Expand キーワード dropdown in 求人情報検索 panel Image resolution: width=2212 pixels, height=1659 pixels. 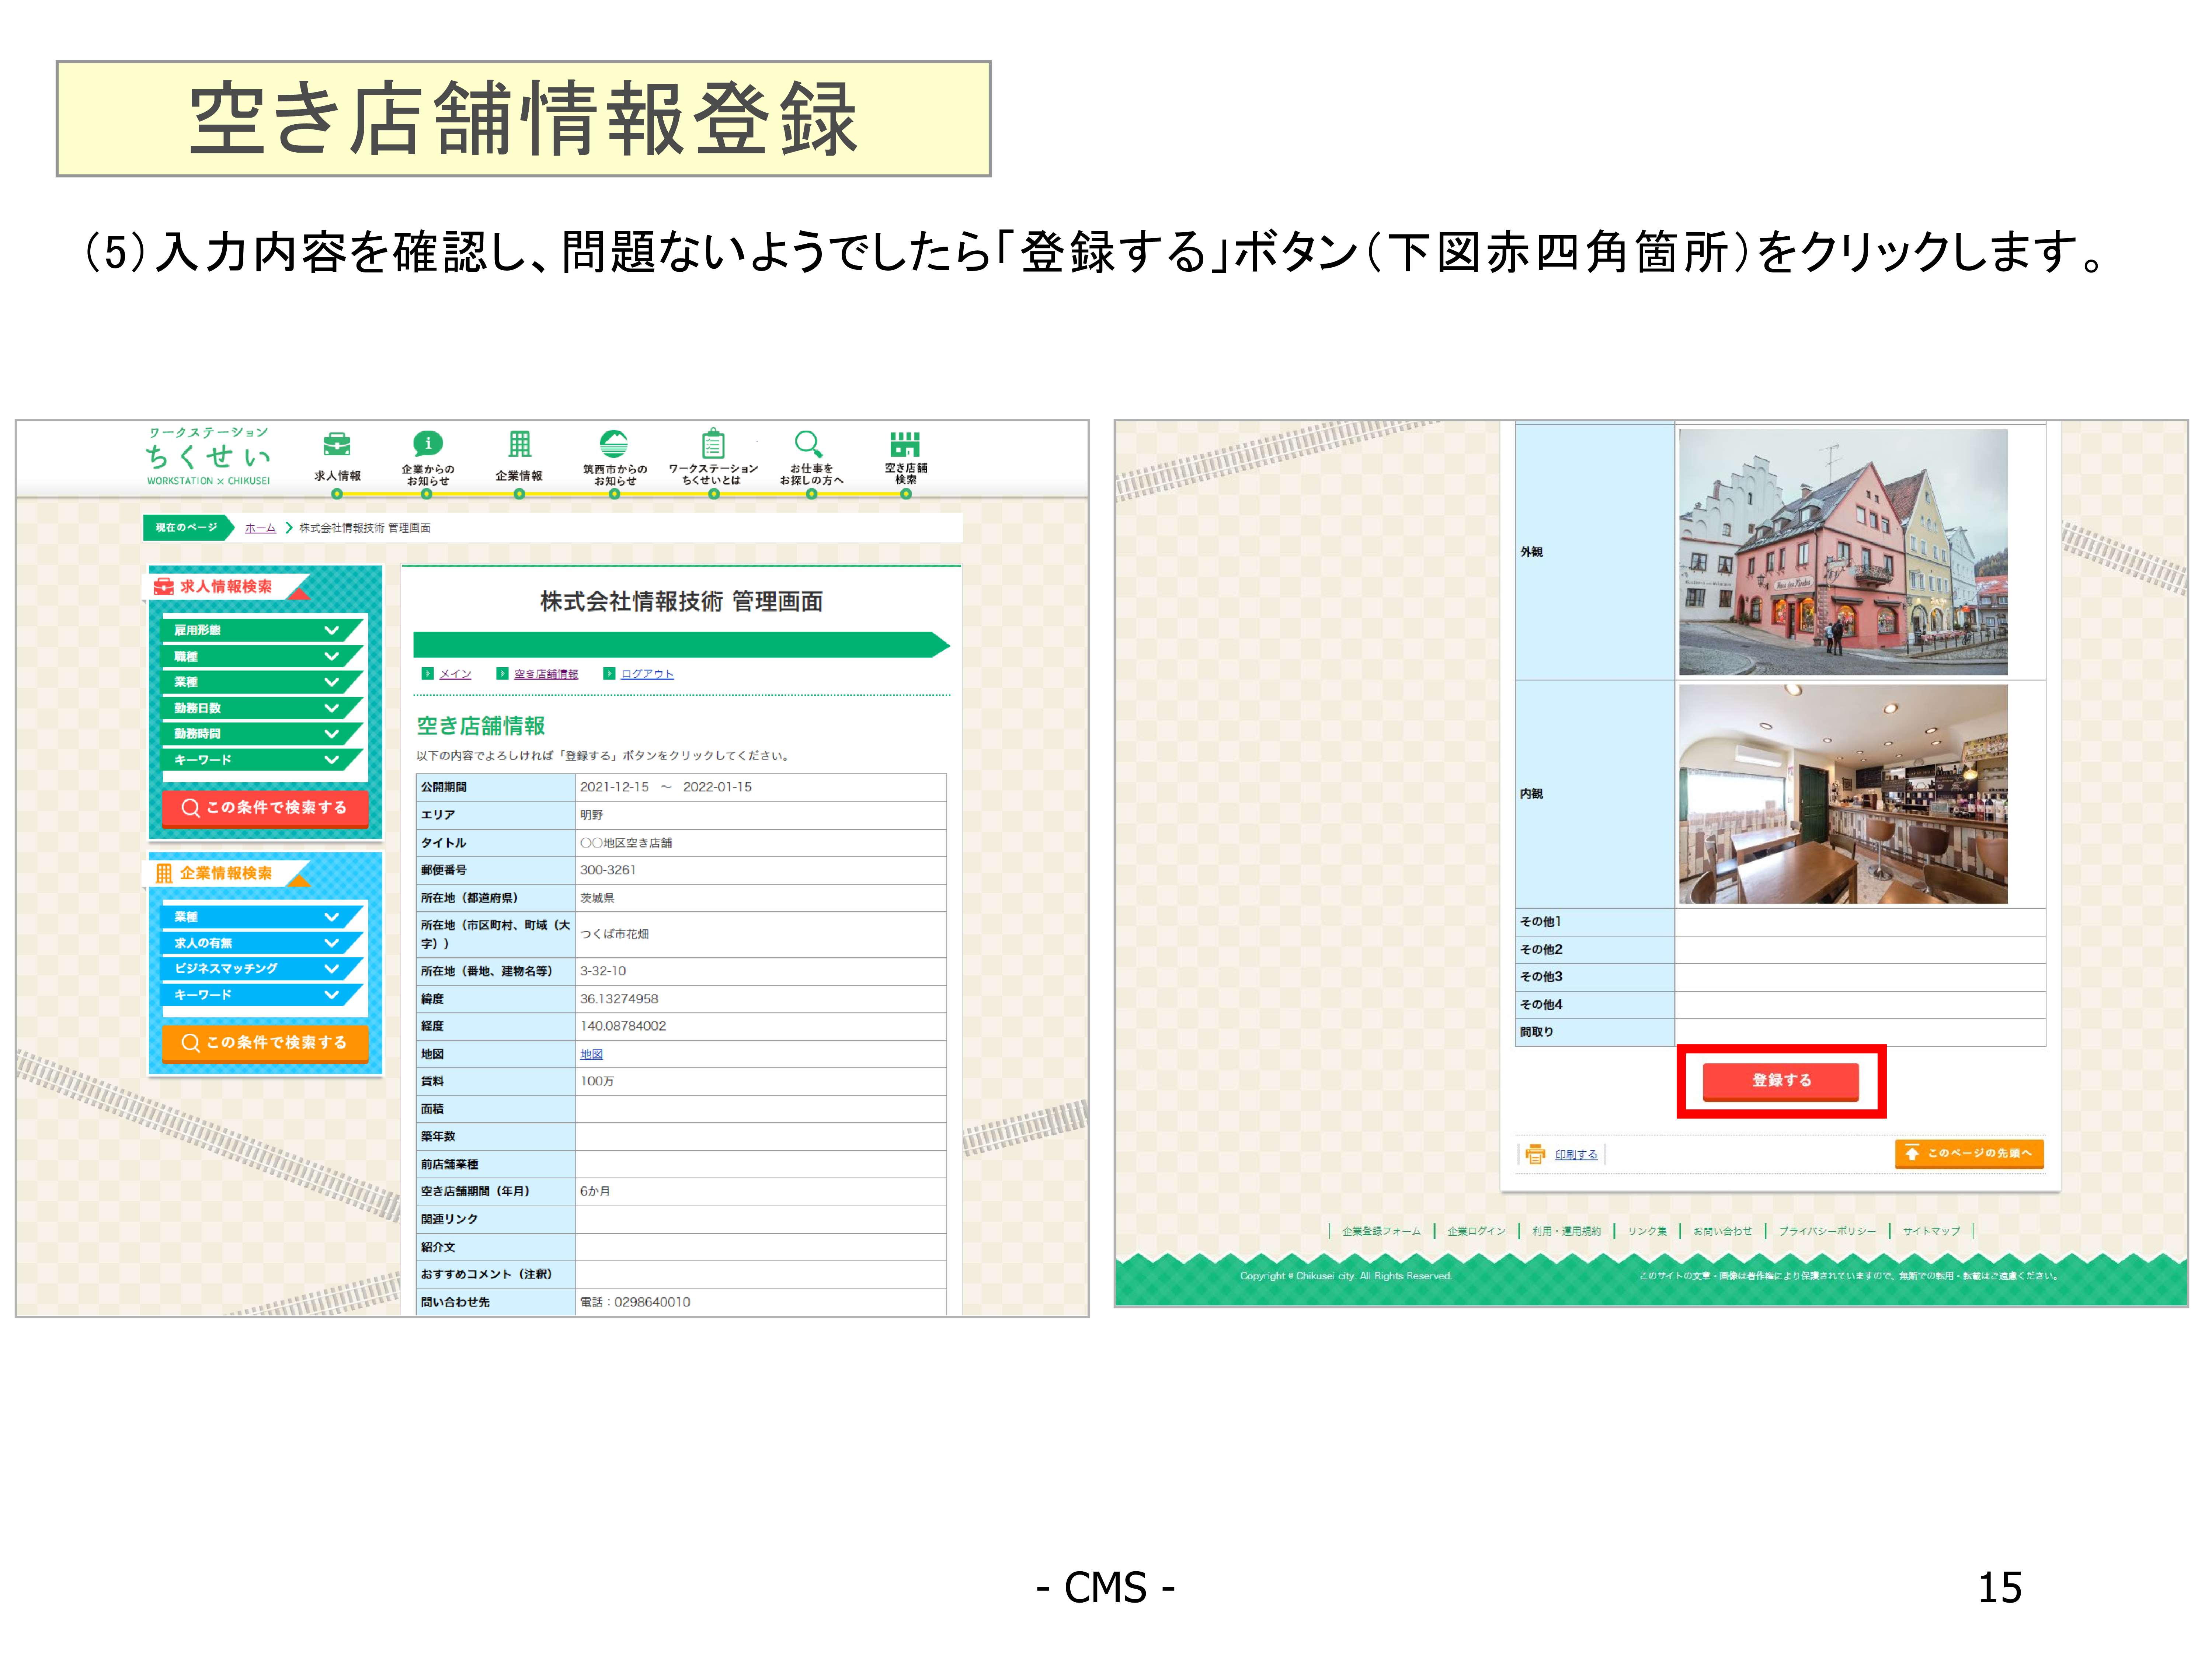[262, 760]
